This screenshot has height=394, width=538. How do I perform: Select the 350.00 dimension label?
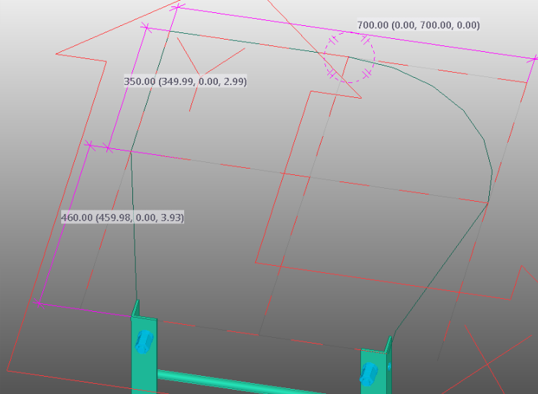(185, 81)
